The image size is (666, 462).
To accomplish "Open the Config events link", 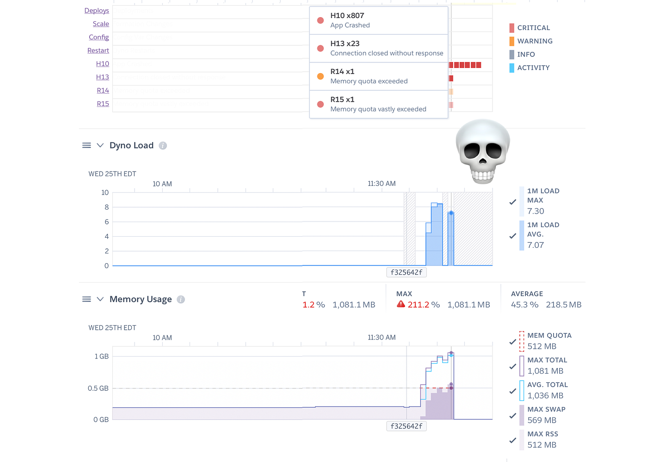I will tap(99, 37).
